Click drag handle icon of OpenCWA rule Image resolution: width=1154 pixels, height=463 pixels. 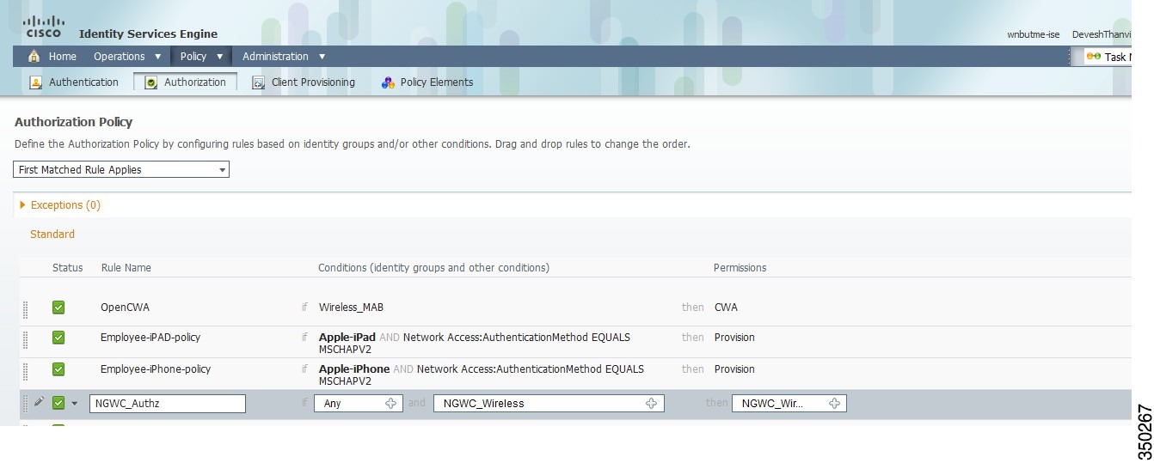click(x=25, y=308)
